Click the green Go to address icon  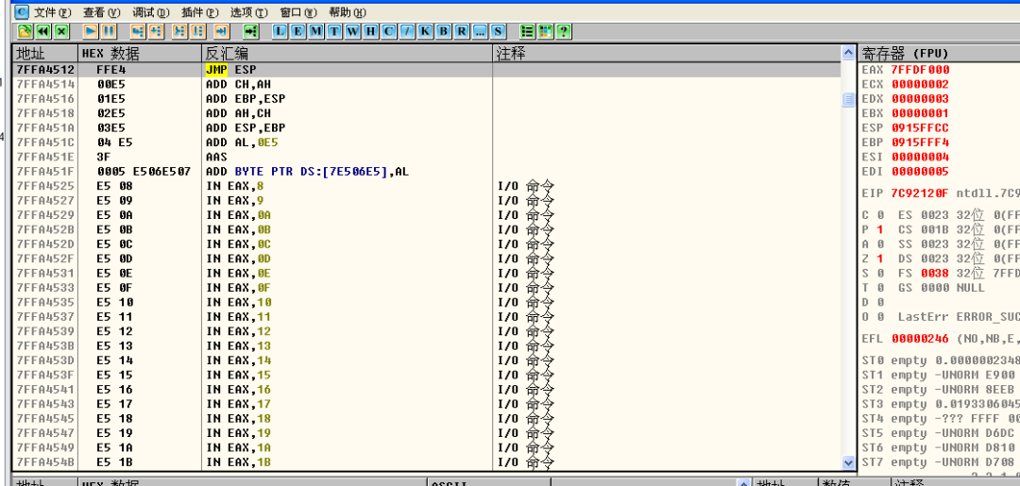coord(250,31)
